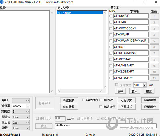Click the 800 ms/次 timer interval field
160x136 pixels.
(x=60, y=119)
